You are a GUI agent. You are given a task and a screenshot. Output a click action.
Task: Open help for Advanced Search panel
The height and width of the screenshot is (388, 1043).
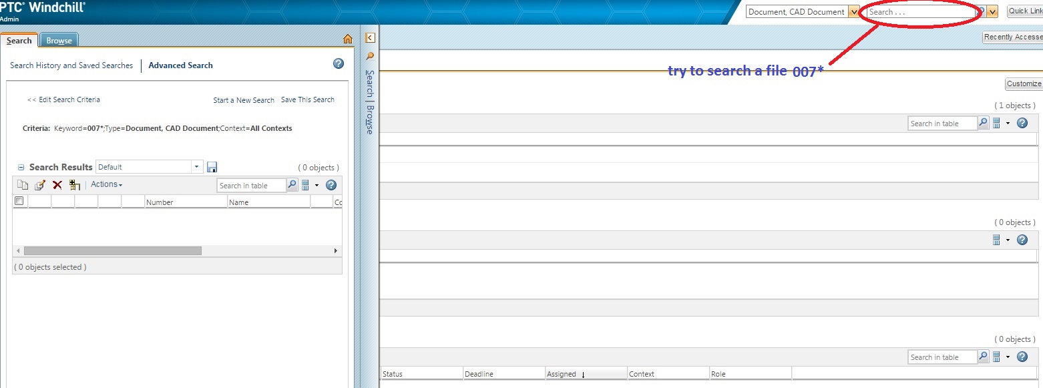(x=338, y=64)
